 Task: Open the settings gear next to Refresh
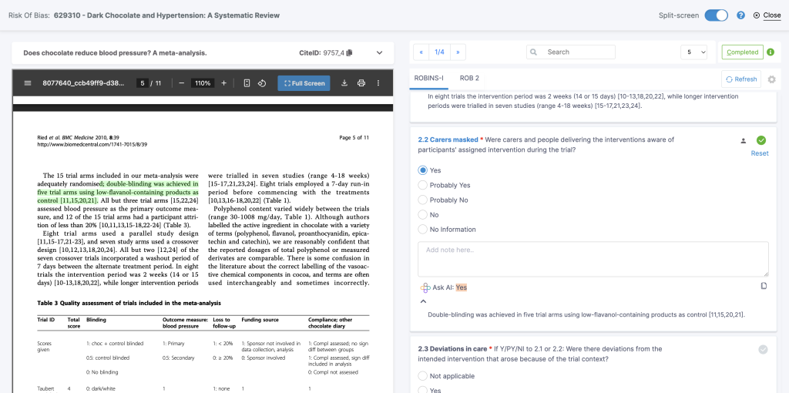771,79
